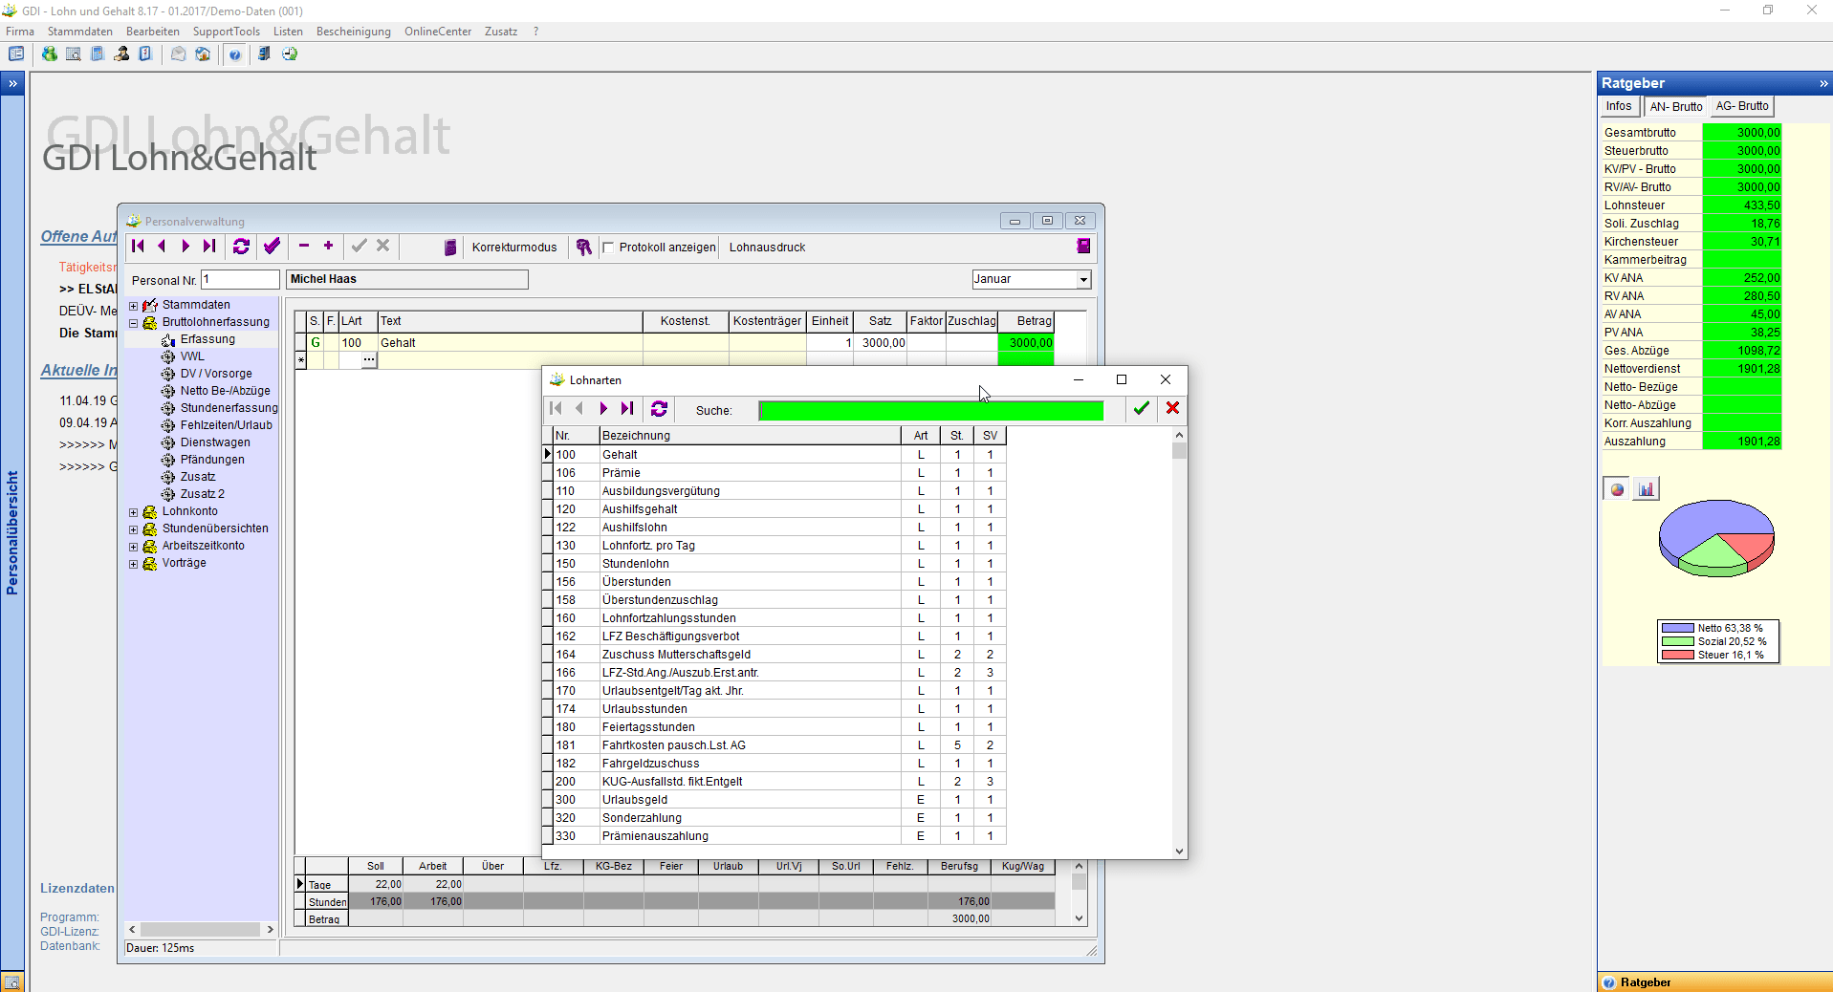Image resolution: width=1833 pixels, height=992 pixels.
Task: Add new record with plus icon
Action: (328, 247)
